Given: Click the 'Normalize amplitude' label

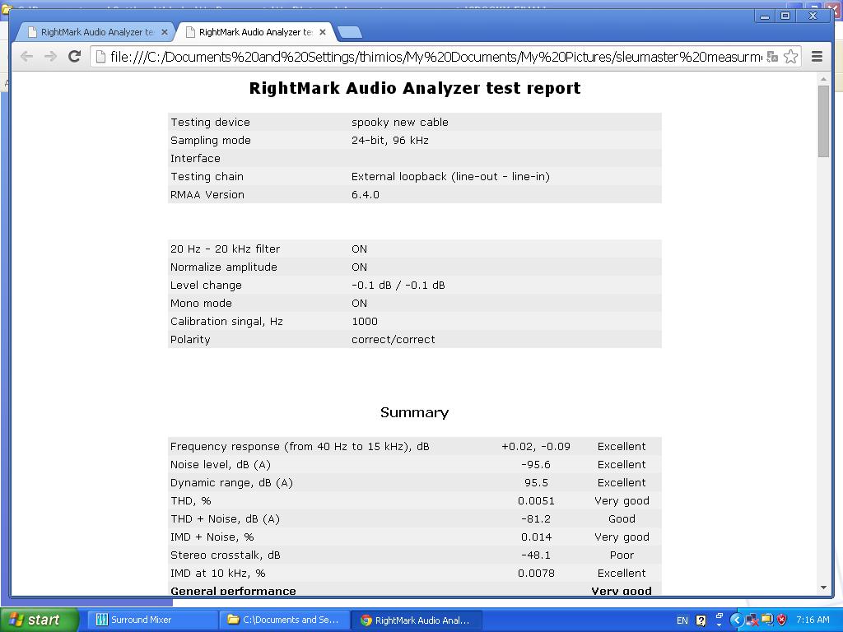Looking at the screenshot, I should (223, 267).
